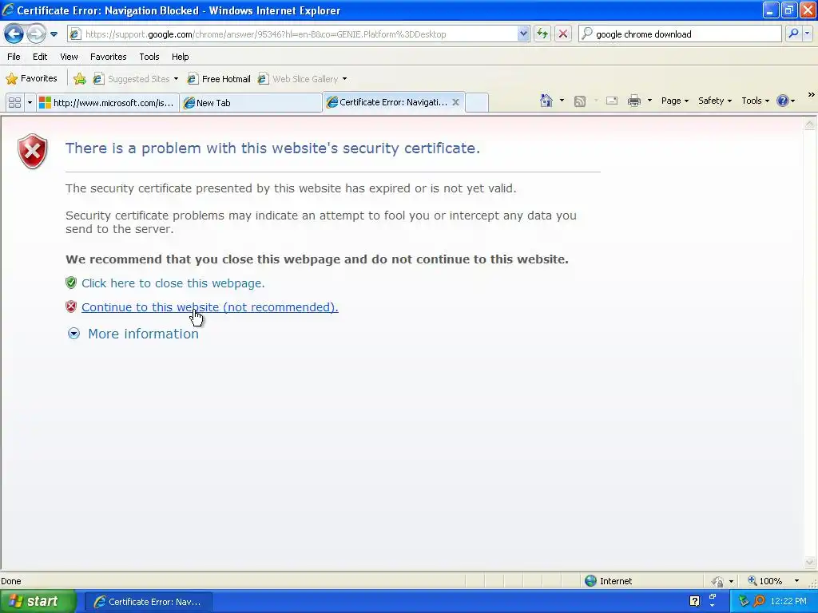
Task: Expand the address bar autocomplete dropdown
Action: pos(523,34)
